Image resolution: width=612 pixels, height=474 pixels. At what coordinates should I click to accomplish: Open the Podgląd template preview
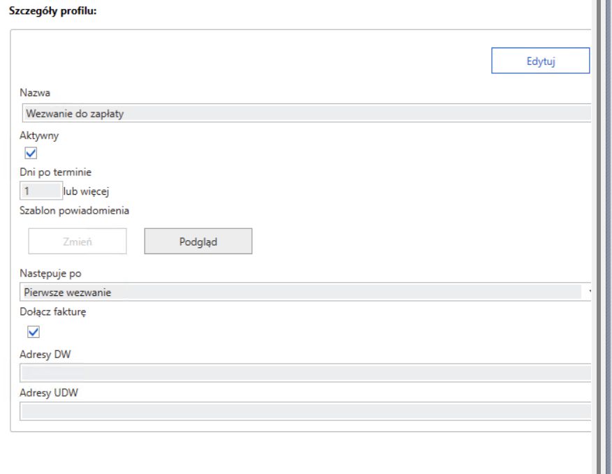[x=198, y=241]
